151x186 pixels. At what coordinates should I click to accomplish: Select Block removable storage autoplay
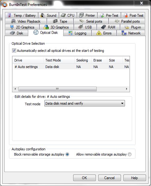point(67,154)
